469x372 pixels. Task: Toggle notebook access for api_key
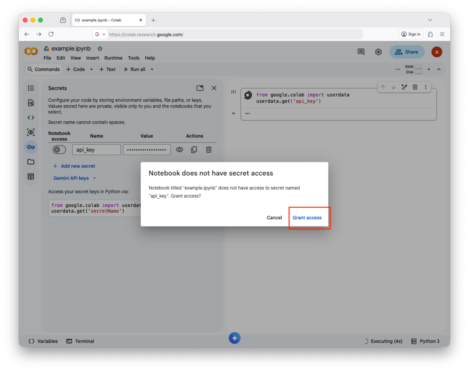pyautogui.click(x=59, y=150)
